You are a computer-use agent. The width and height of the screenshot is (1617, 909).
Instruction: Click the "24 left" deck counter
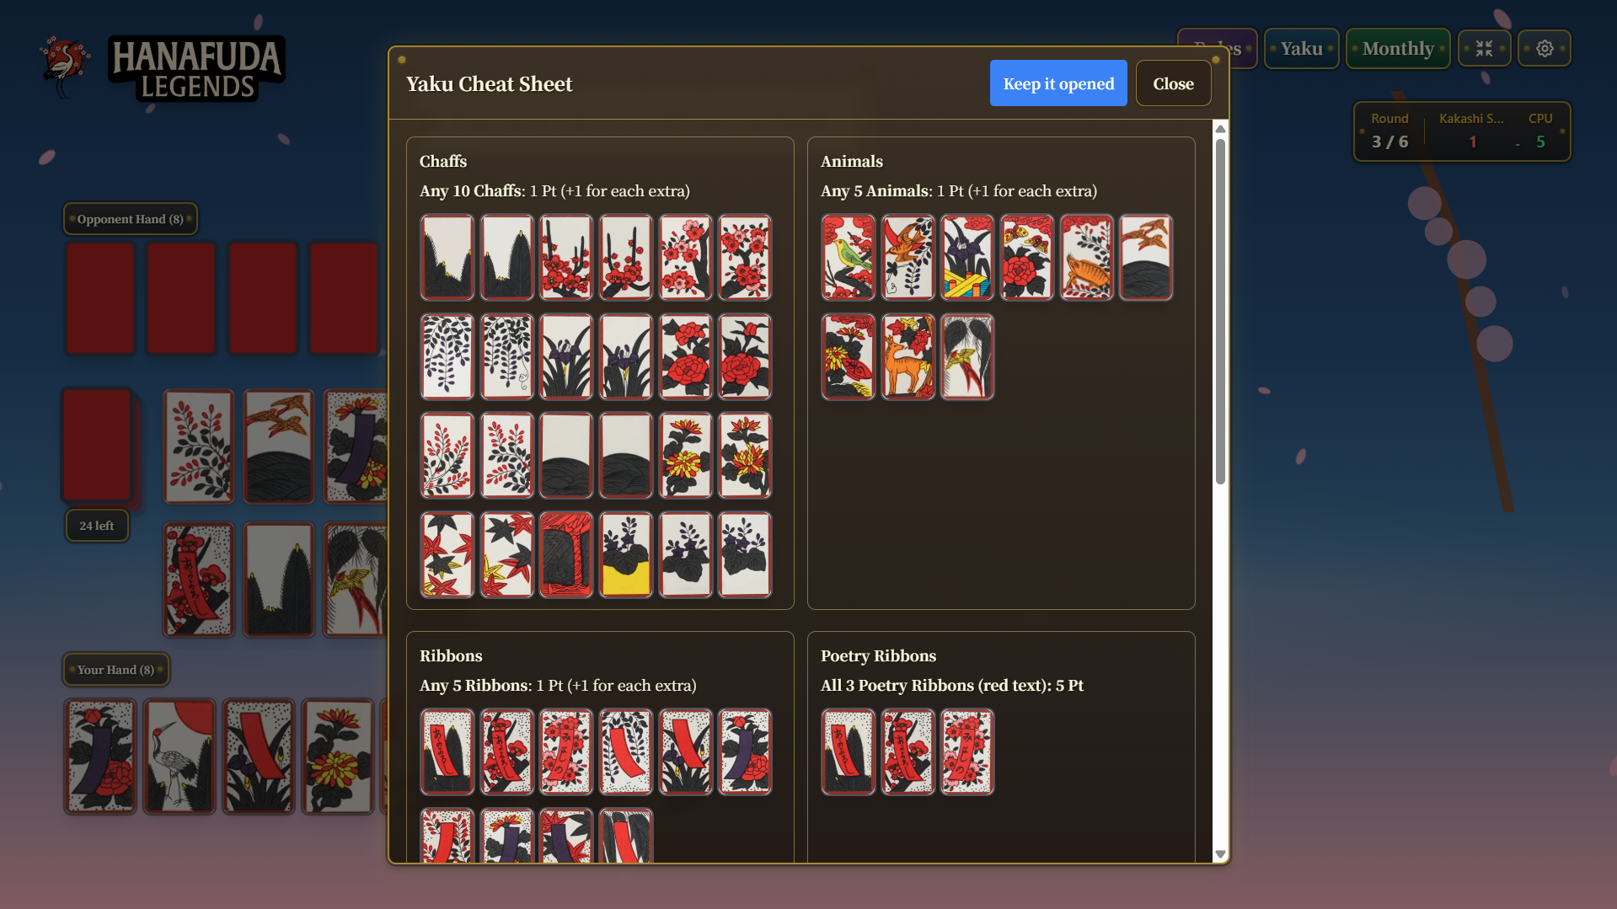97,526
